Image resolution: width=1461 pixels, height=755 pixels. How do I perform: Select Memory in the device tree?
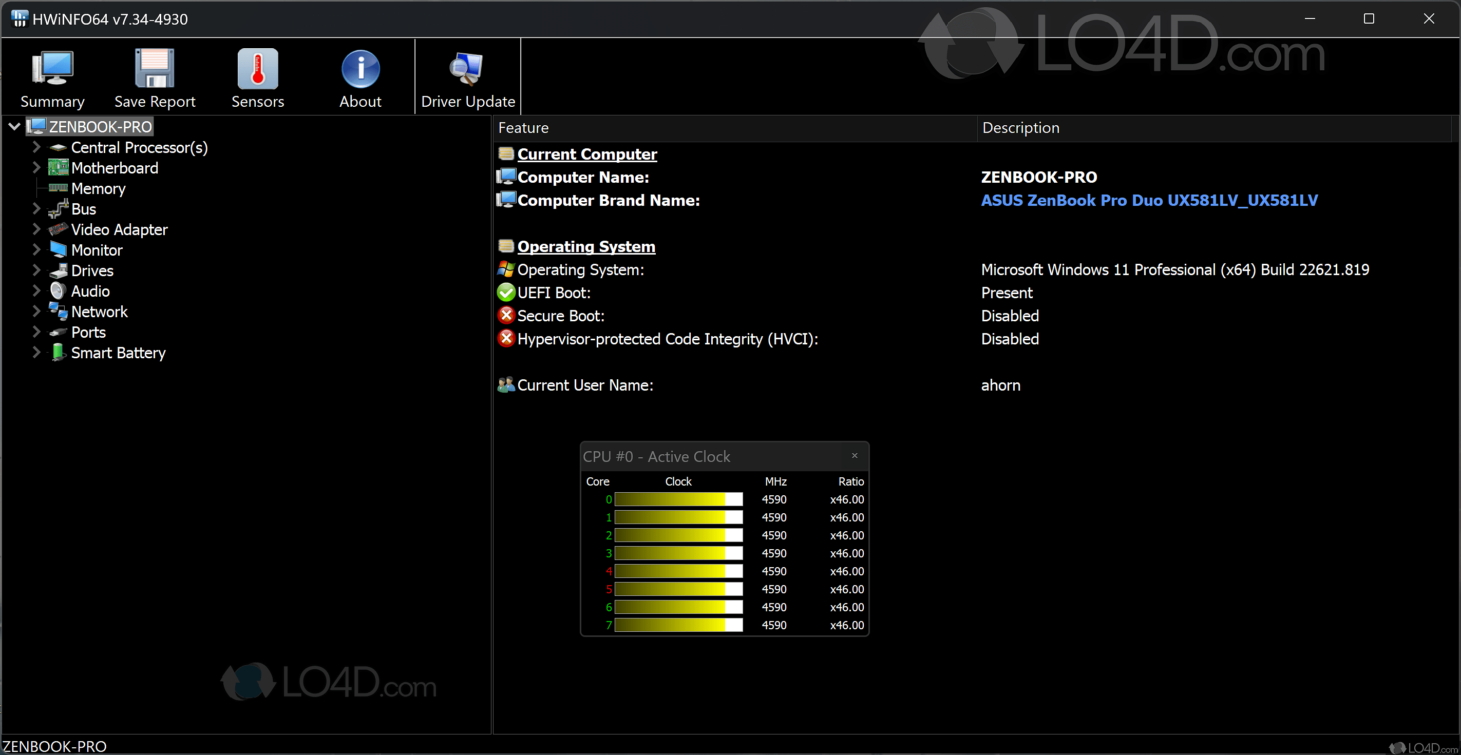tap(98, 189)
